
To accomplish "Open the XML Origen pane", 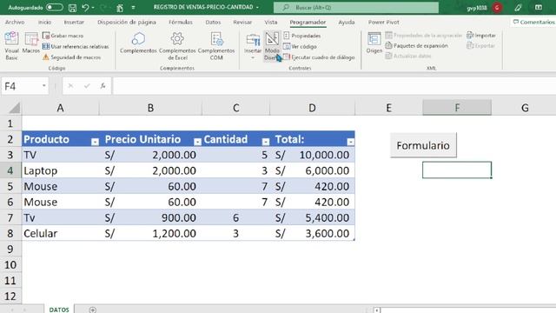I will pos(374,43).
